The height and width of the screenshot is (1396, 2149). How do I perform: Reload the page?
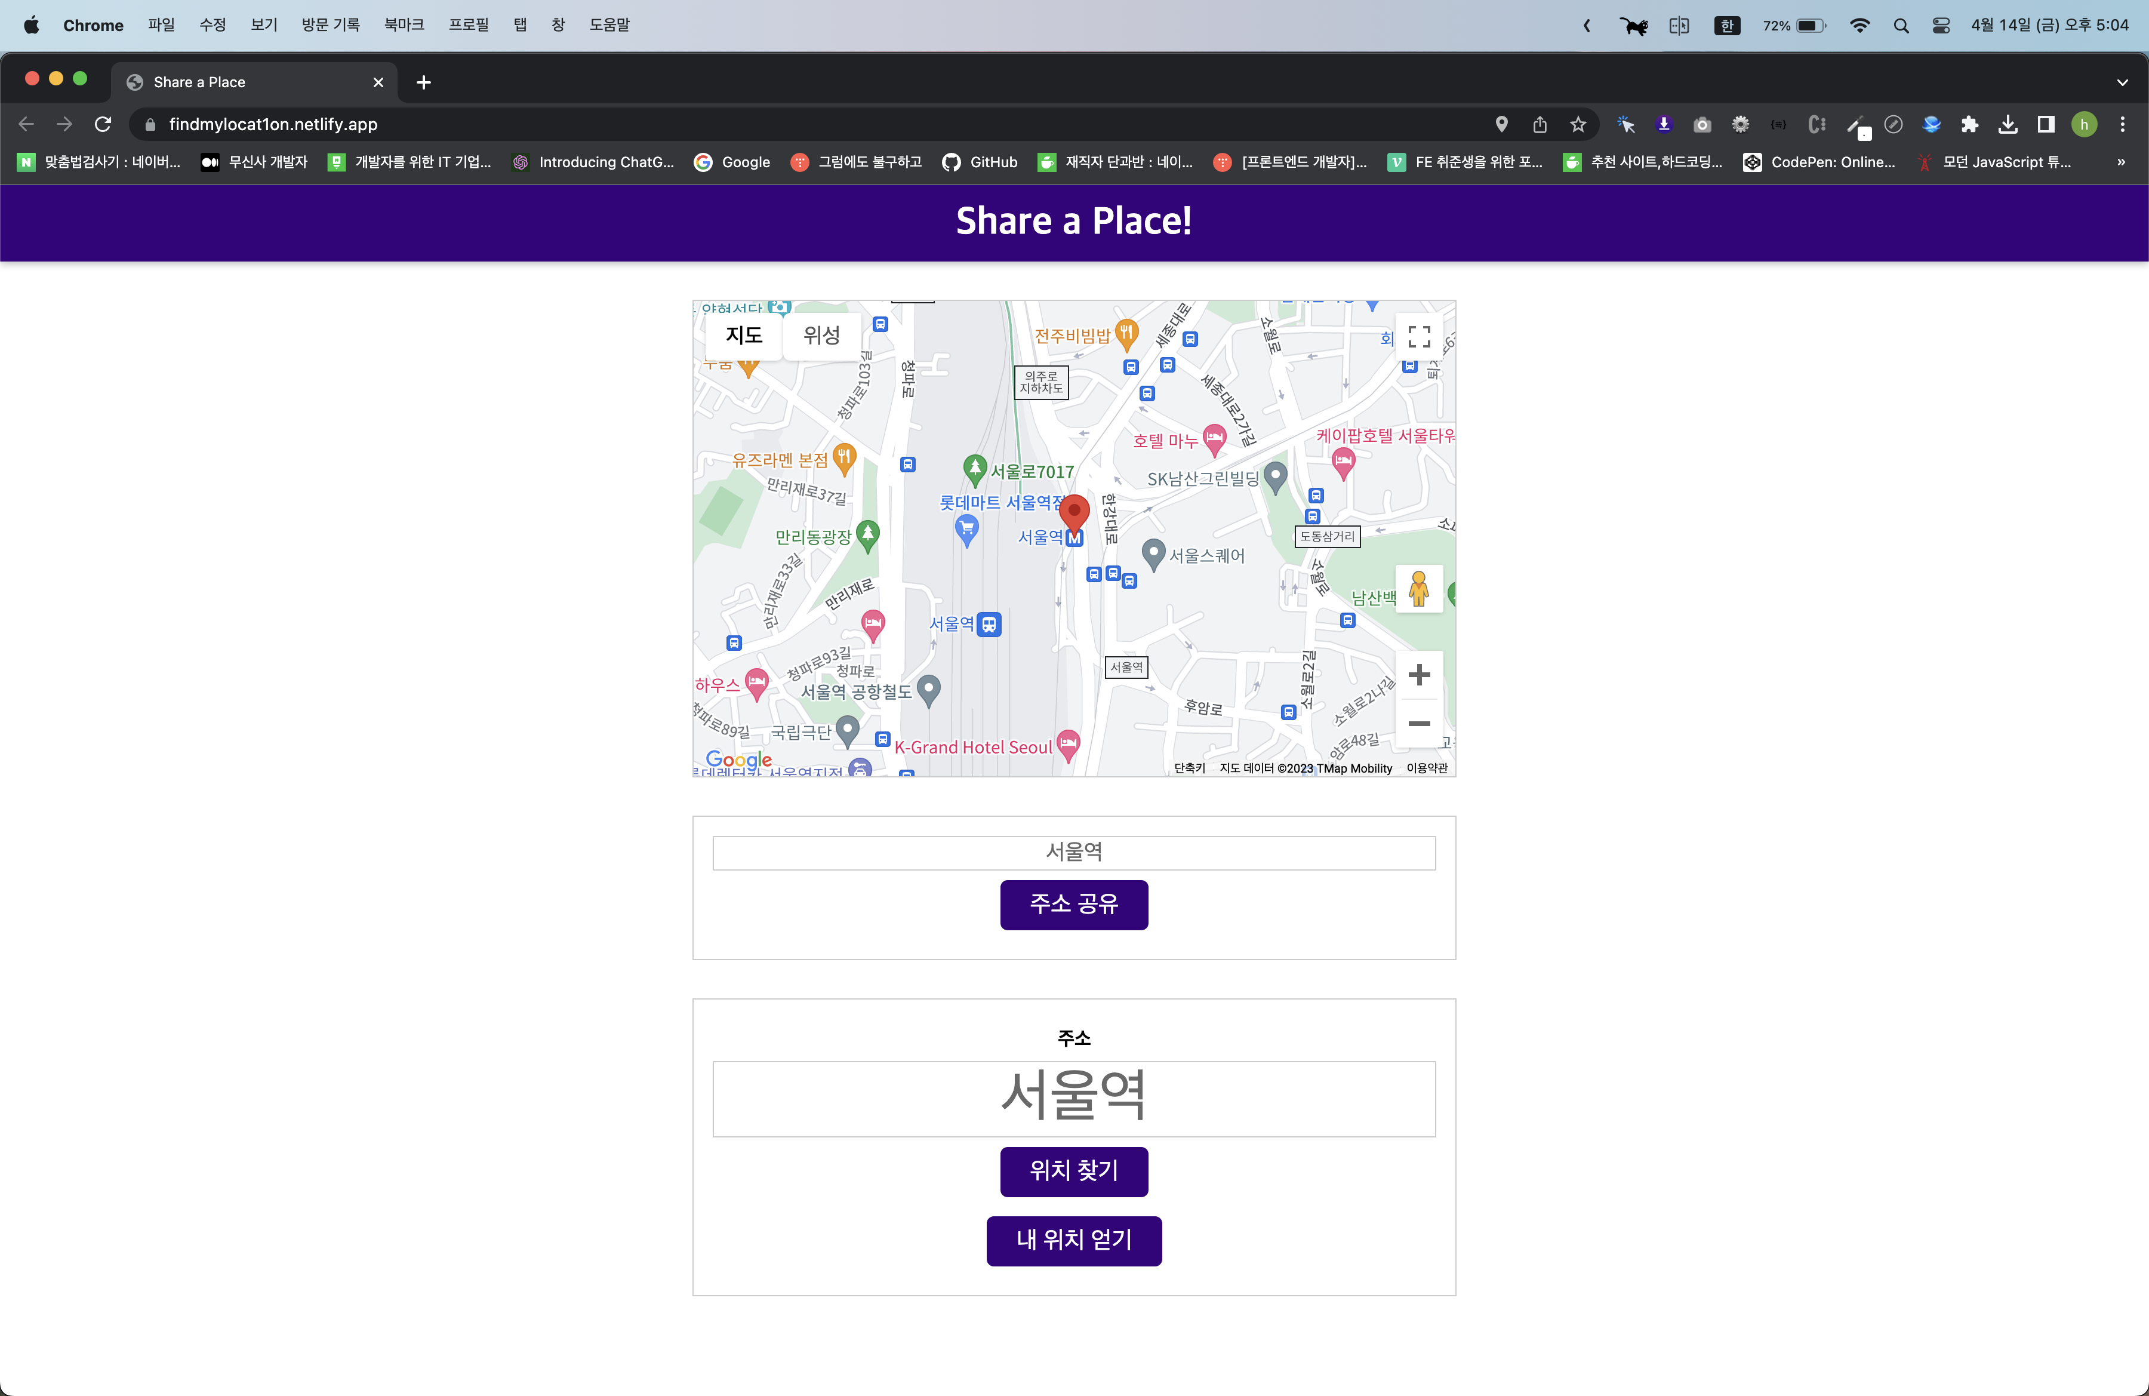coord(103,125)
